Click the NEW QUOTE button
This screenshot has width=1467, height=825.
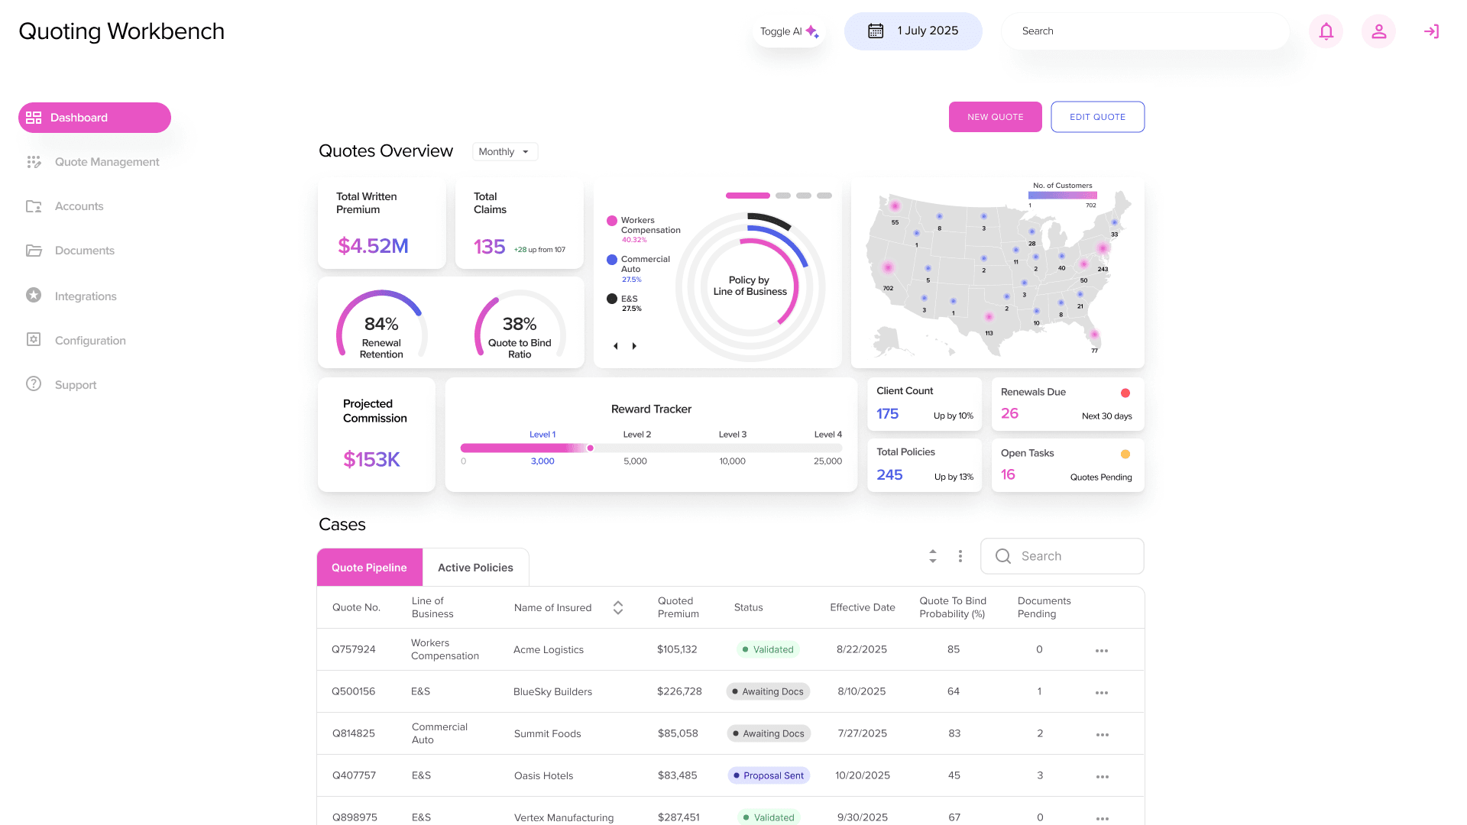pyautogui.click(x=995, y=117)
